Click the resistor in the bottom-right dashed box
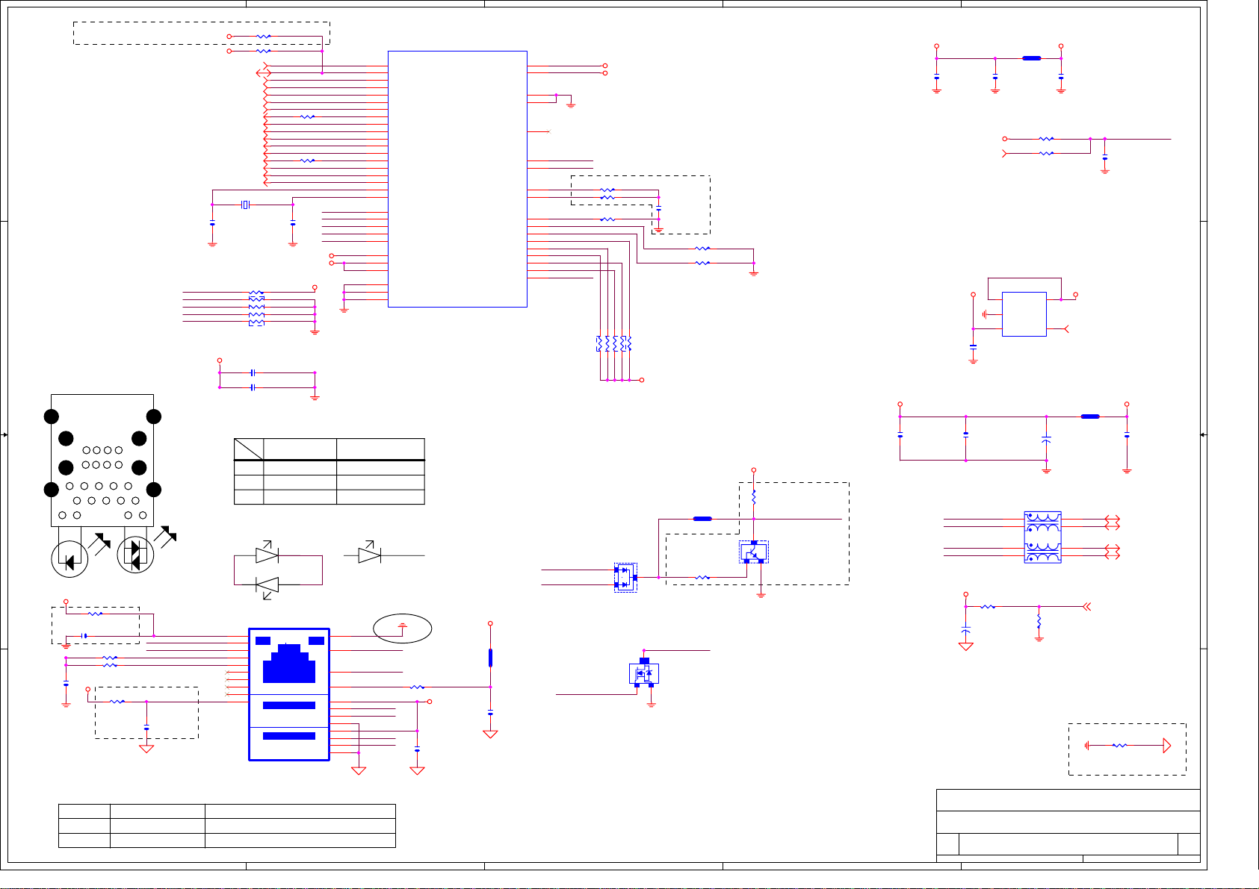The height and width of the screenshot is (889, 1259). pos(1119,745)
